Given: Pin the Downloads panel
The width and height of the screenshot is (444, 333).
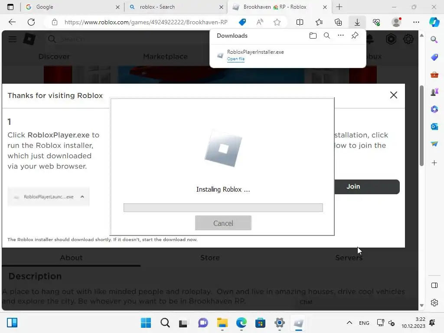Looking at the screenshot, I should (x=355, y=36).
